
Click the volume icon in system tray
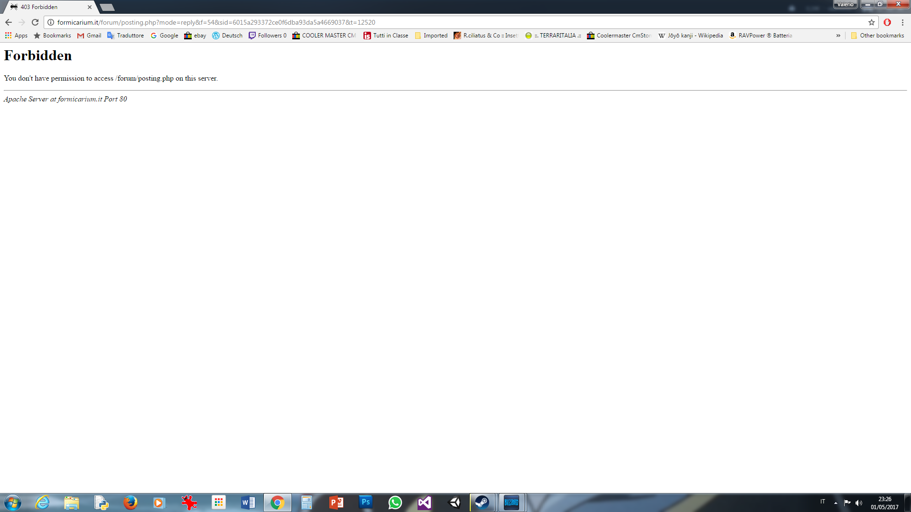pos(859,503)
